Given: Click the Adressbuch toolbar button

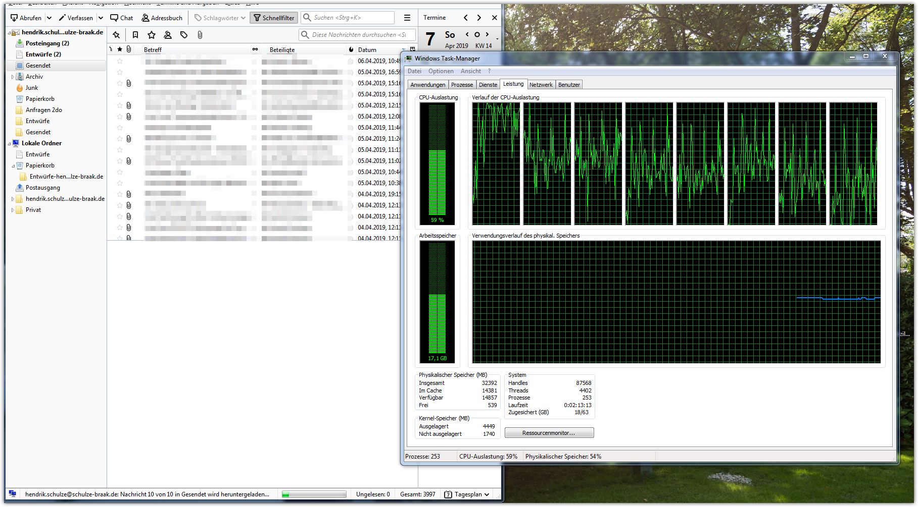Looking at the screenshot, I should pos(162,18).
